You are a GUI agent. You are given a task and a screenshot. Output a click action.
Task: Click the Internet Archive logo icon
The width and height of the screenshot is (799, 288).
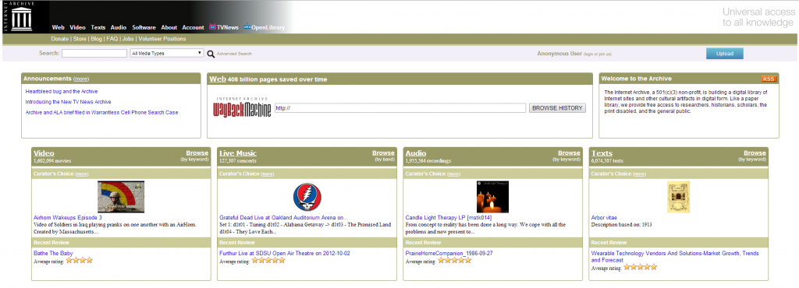coord(21,19)
